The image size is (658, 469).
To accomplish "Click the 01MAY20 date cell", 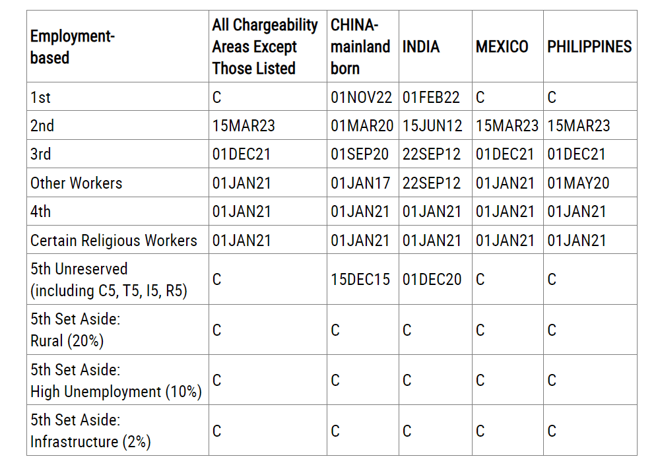I will (x=577, y=183).
